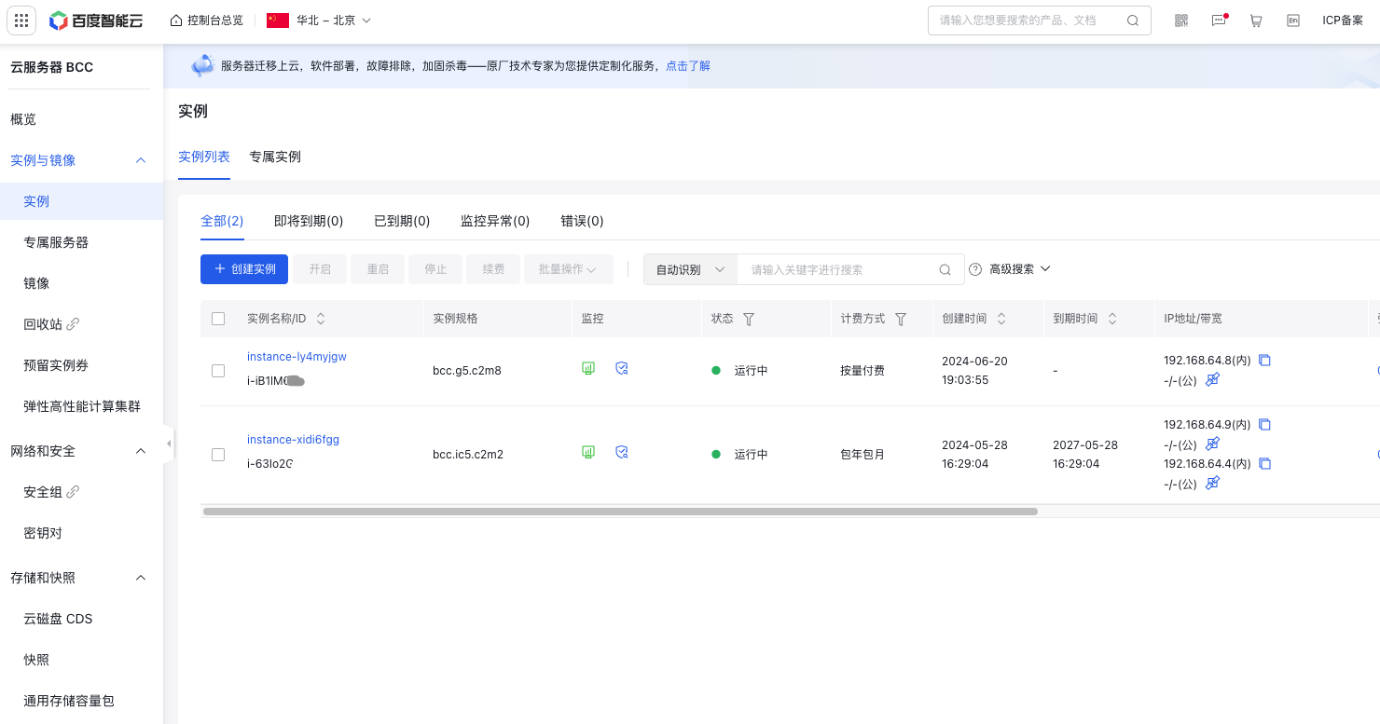Image resolution: width=1380 pixels, height=724 pixels.
Task: Collapse the left sidebar with handle arrow
Action: (169, 444)
